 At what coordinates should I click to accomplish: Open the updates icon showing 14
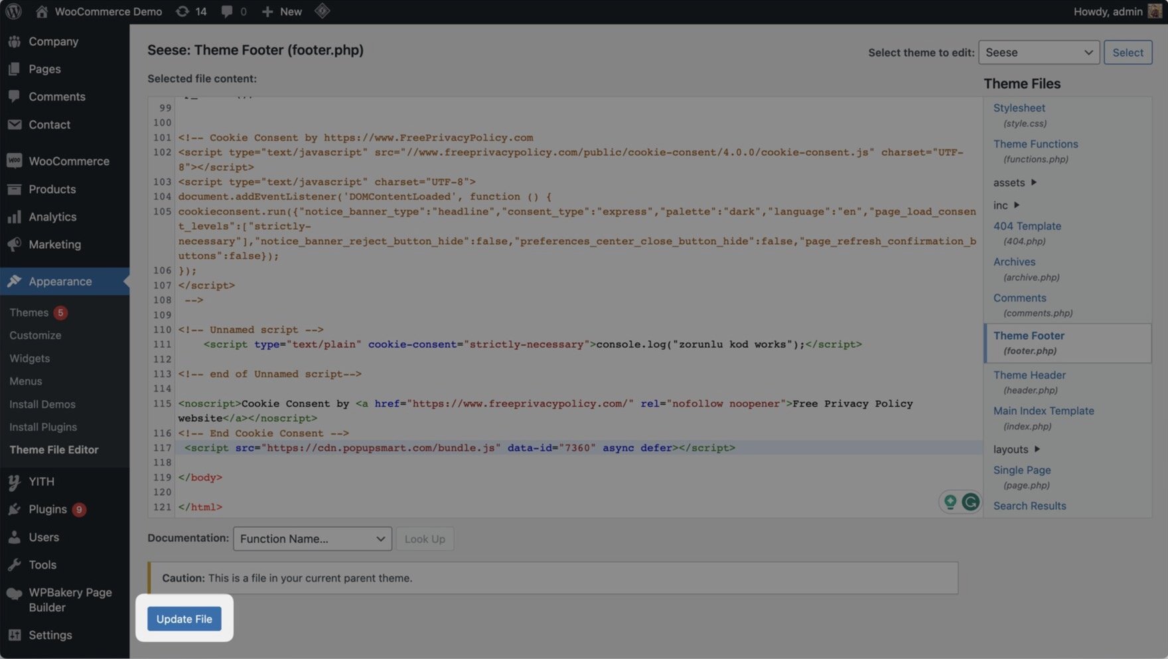(x=182, y=11)
